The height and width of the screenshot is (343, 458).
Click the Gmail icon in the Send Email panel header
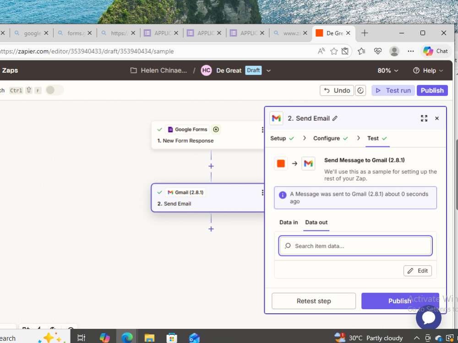(276, 118)
